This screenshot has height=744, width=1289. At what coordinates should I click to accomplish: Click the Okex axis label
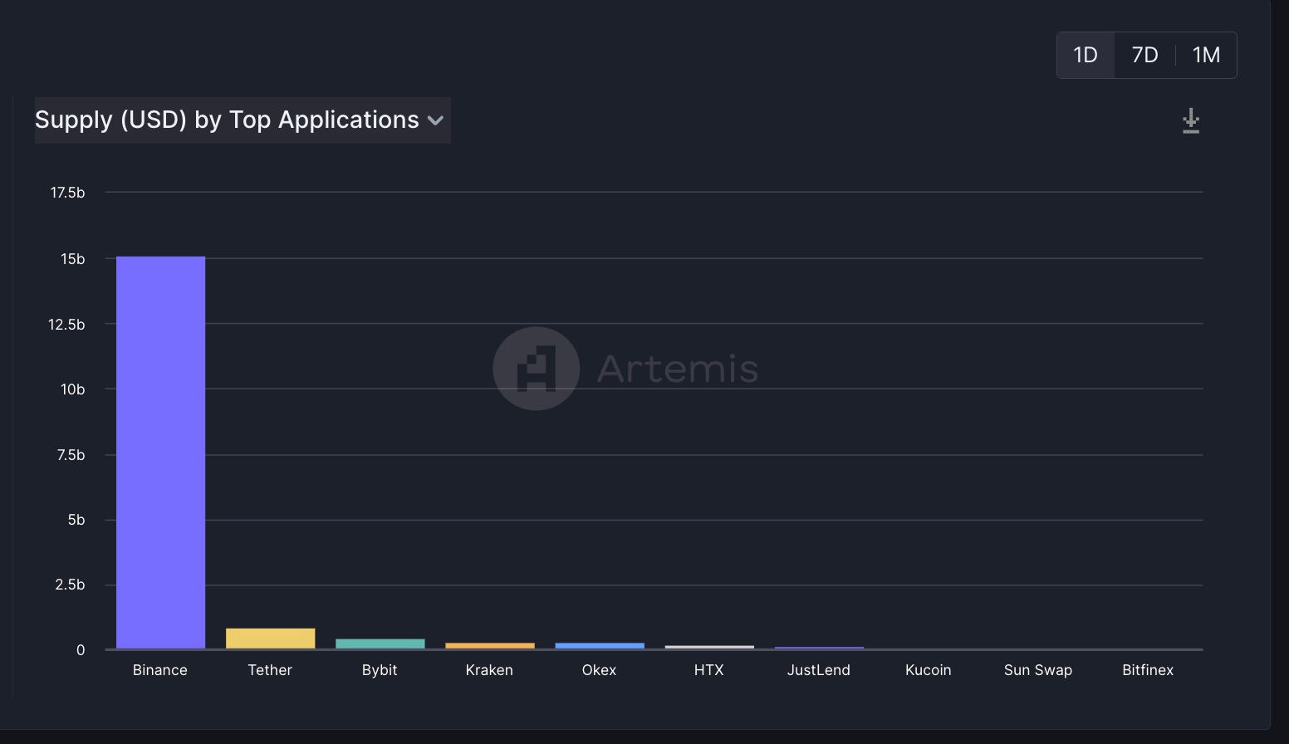pyautogui.click(x=599, y=670)
